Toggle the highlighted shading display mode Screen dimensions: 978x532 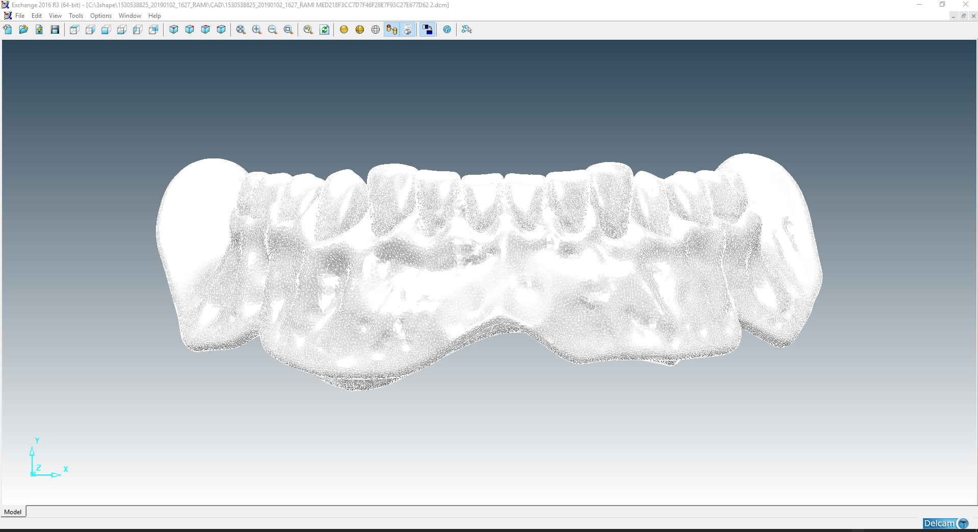click(391, 30)
